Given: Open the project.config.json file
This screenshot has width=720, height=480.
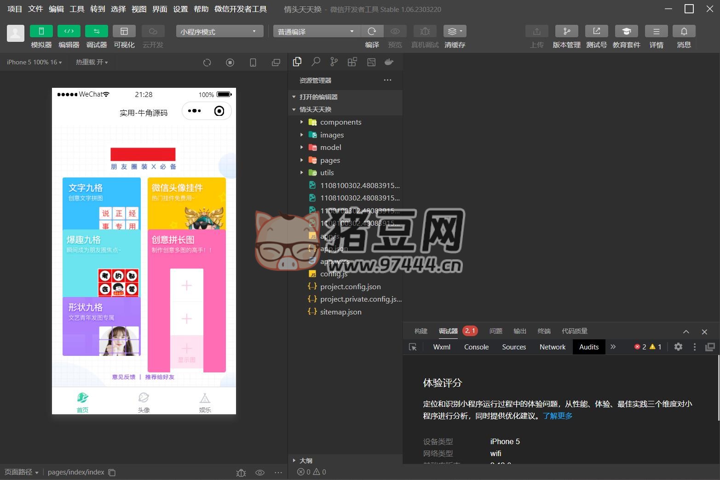Looking at the screenshot, I should [346, 286].
